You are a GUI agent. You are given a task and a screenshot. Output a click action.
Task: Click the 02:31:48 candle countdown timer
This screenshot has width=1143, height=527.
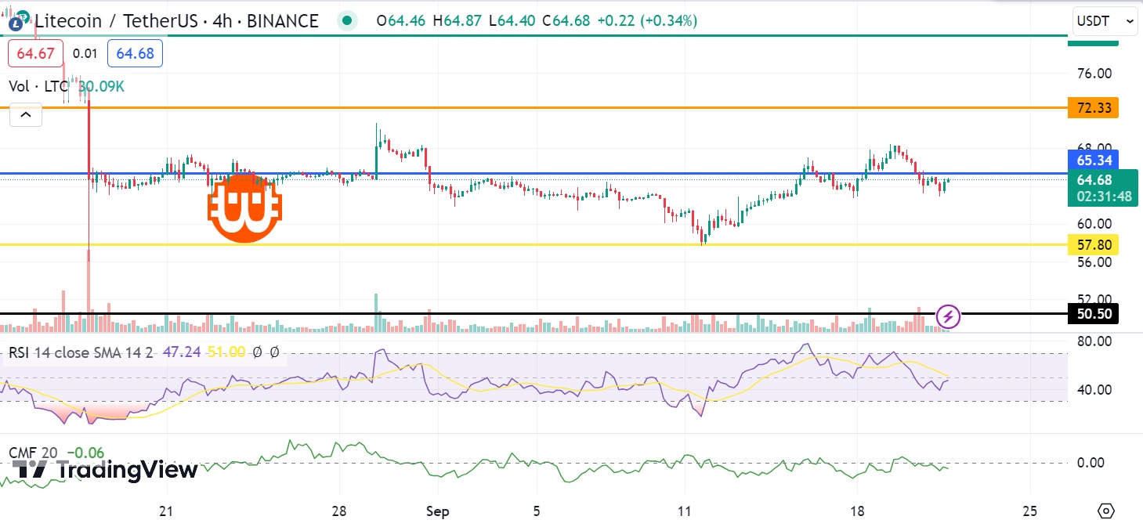(x=1104, y=197)
